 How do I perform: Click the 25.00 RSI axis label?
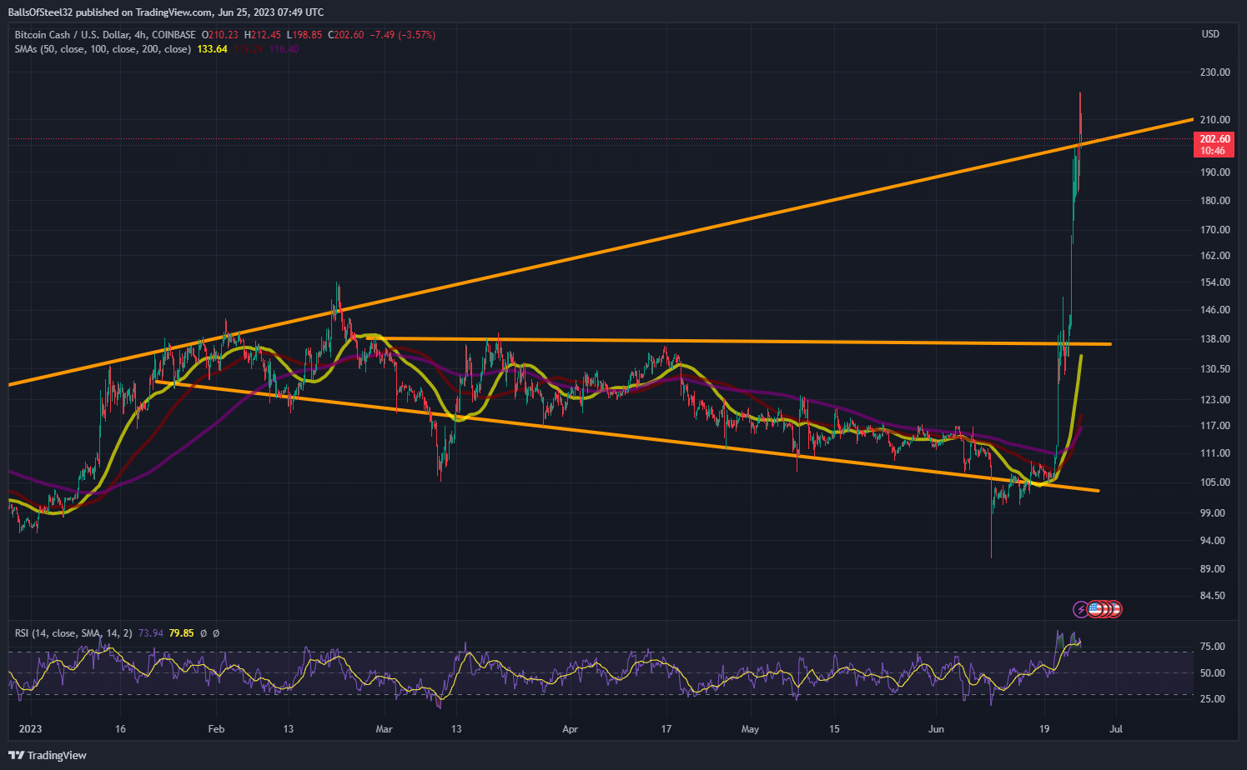[1214, 699]
